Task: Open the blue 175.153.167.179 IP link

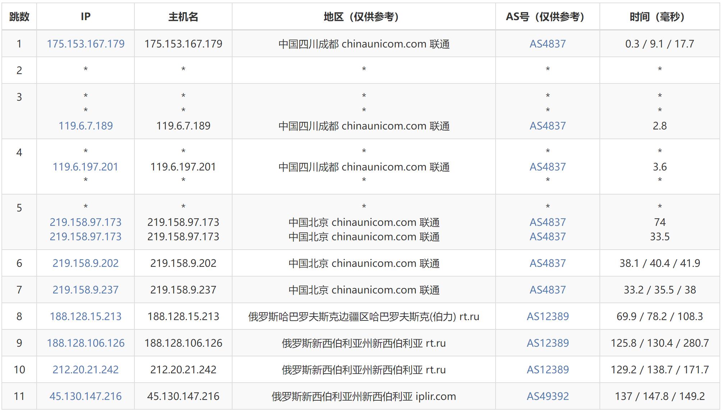Action: point(86,44)
